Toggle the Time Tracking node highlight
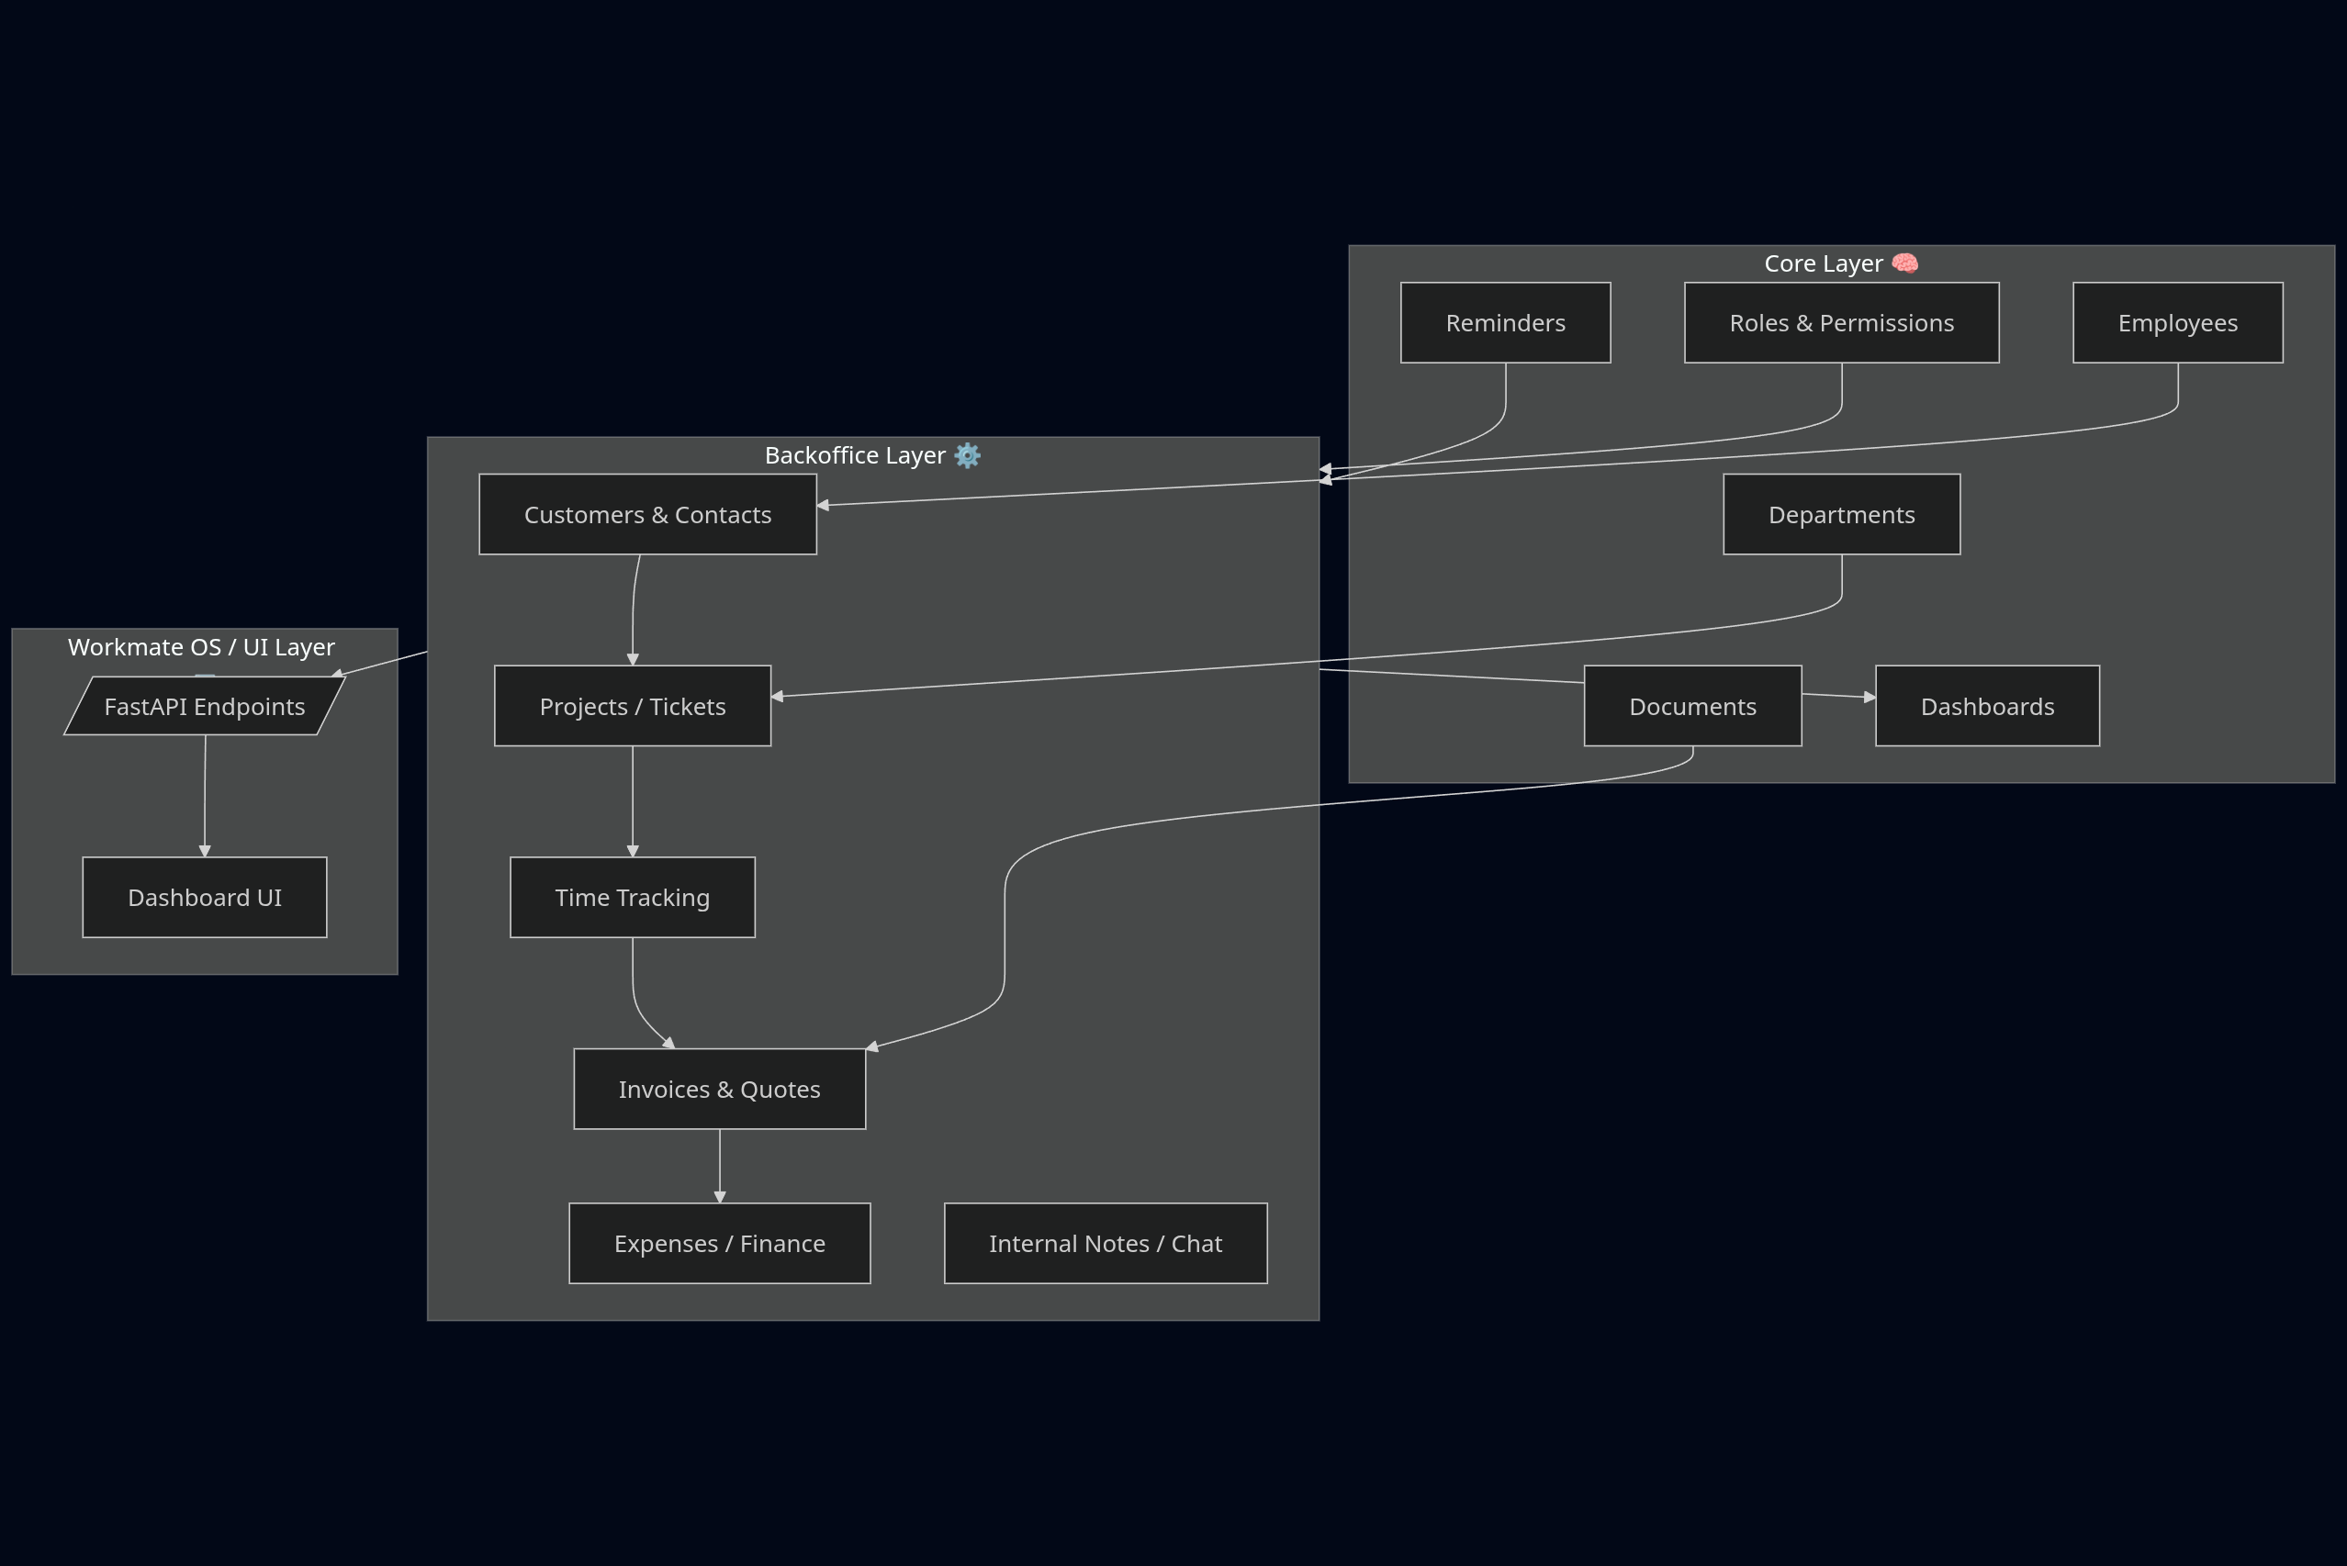 [x=633, y=897]
